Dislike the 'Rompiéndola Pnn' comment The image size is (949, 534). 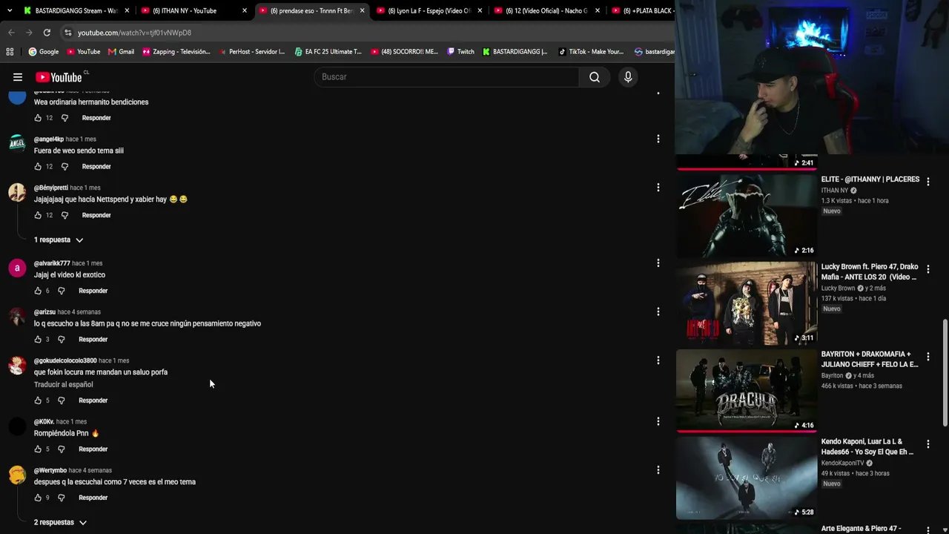point(62,449)
